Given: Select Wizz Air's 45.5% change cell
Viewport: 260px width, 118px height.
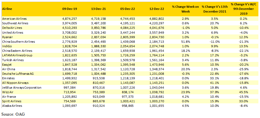Looking at the screenshot, I should click(x=244, y=92).
